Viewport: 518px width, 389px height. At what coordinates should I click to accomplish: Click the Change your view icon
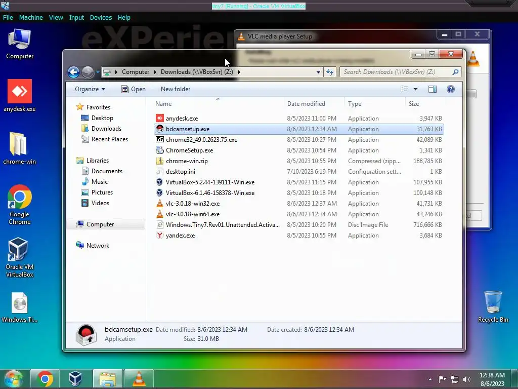405,89
